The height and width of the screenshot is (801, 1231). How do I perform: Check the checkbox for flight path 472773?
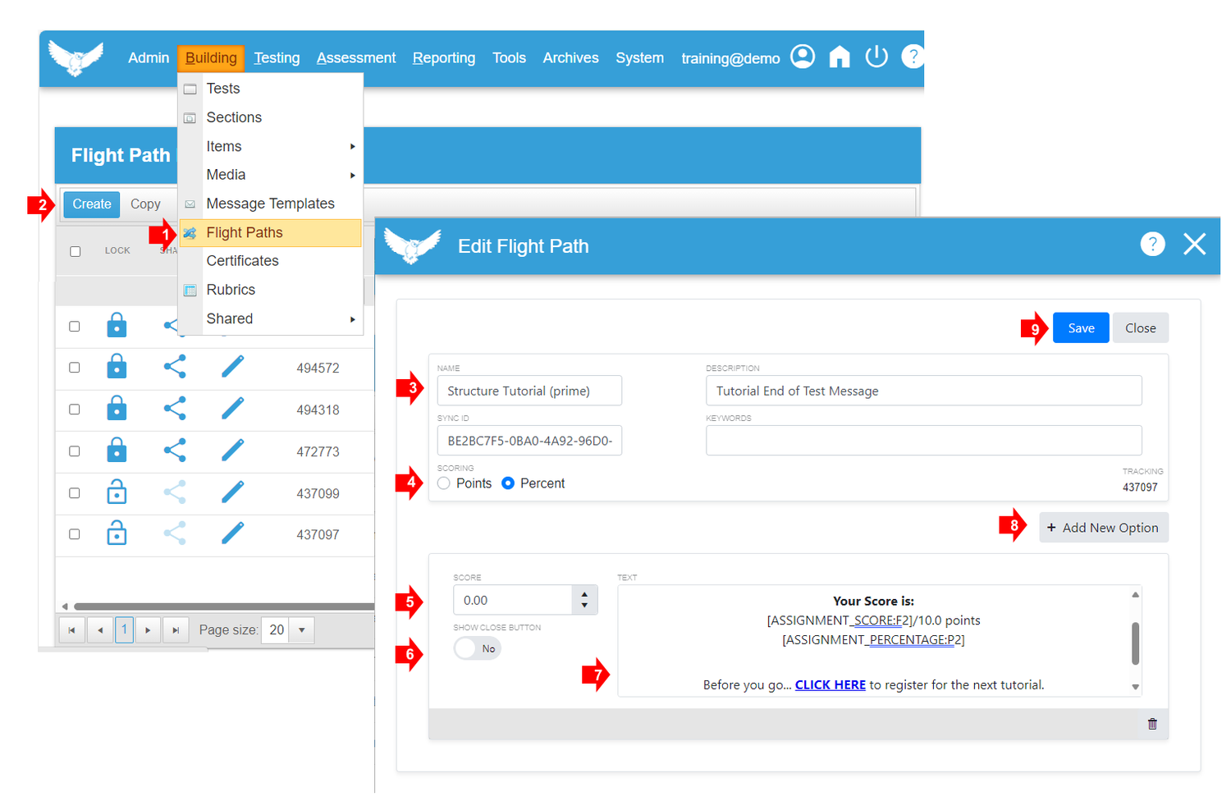click(74, 450)
